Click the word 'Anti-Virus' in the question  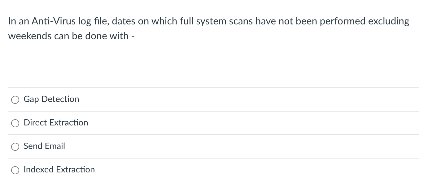click(x=52, y=21)
